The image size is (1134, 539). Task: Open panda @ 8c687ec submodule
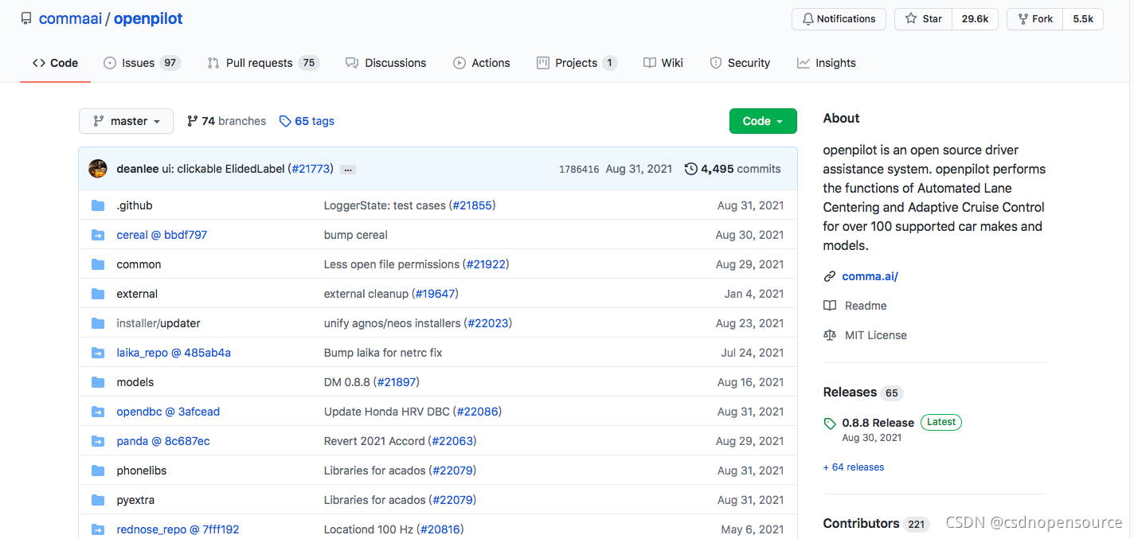coord(163,441)
